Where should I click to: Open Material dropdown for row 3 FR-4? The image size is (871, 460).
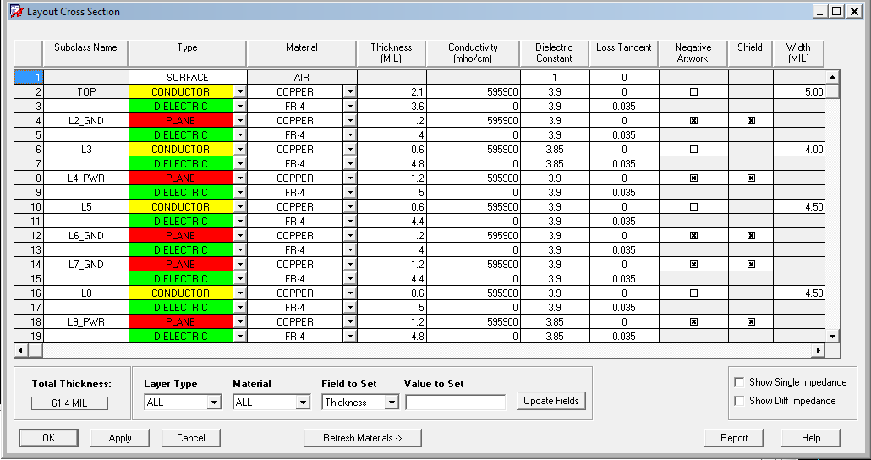click(350, 106)
